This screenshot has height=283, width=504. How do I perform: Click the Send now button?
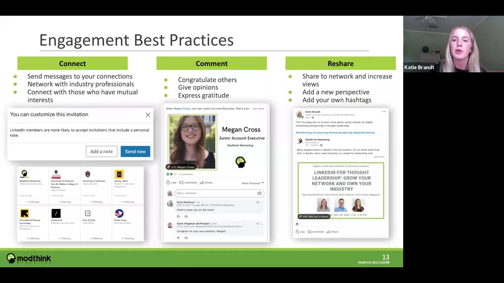pyautogui.click(x=135, y=151)
